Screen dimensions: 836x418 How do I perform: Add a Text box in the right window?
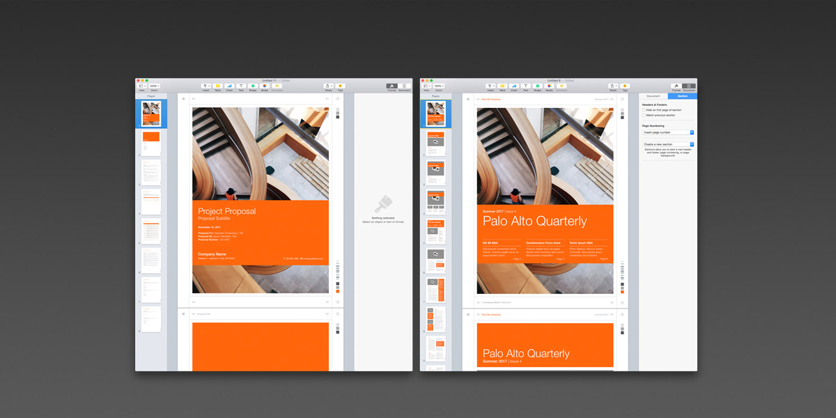coord(525,86)
